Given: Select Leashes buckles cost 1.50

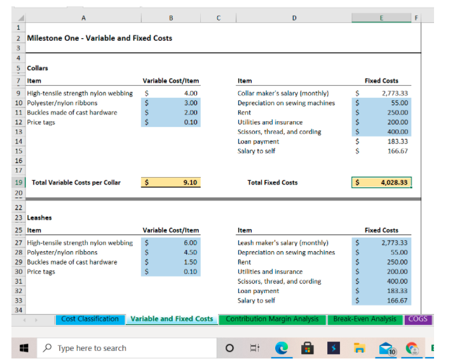Looking at the screenshot, I should pos(171,262).
